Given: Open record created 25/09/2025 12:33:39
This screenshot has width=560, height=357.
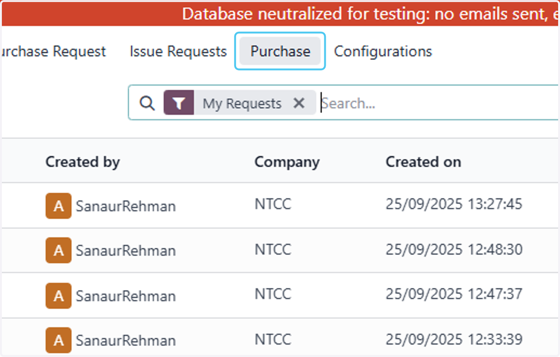Looking at the screenshot, I should 454,339.
